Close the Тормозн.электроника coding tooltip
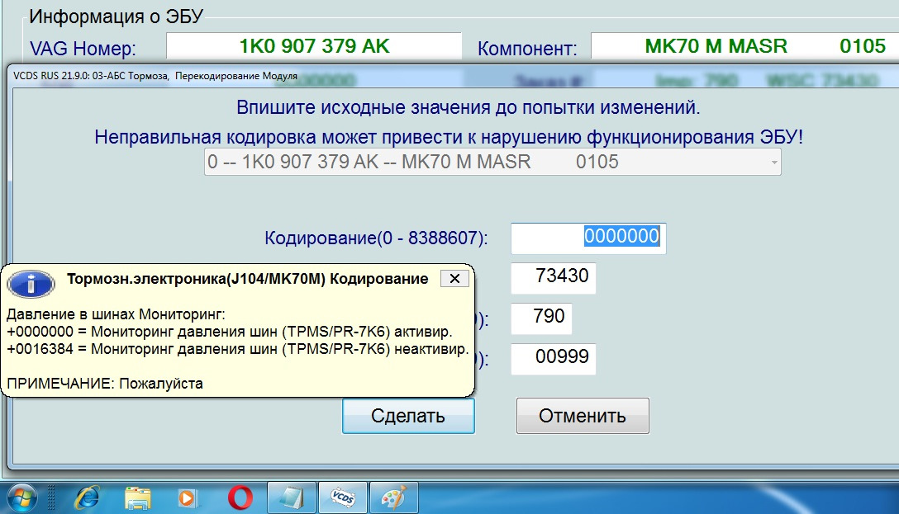 454,279
